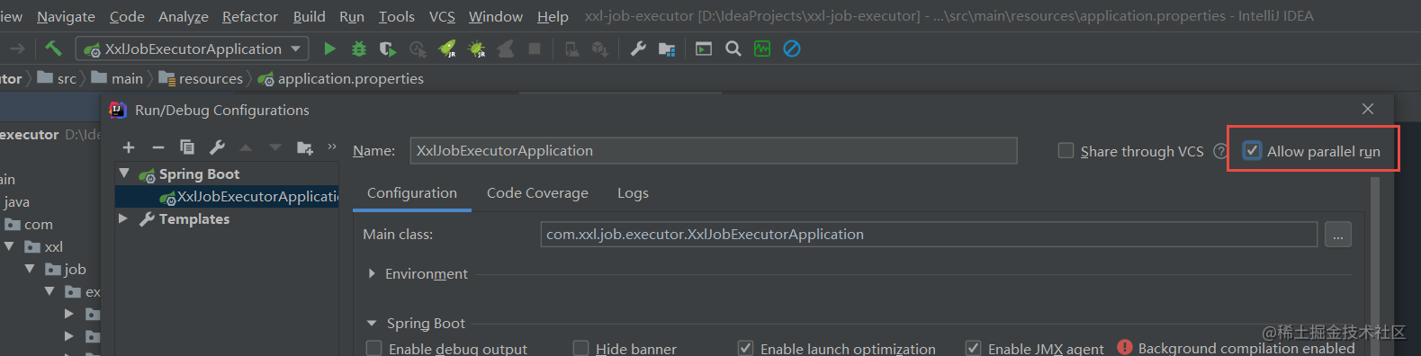Screen dimensions: 1421x356
Task: Close the Run/Debug Configurations dialog
Action: click(1368, 109)
